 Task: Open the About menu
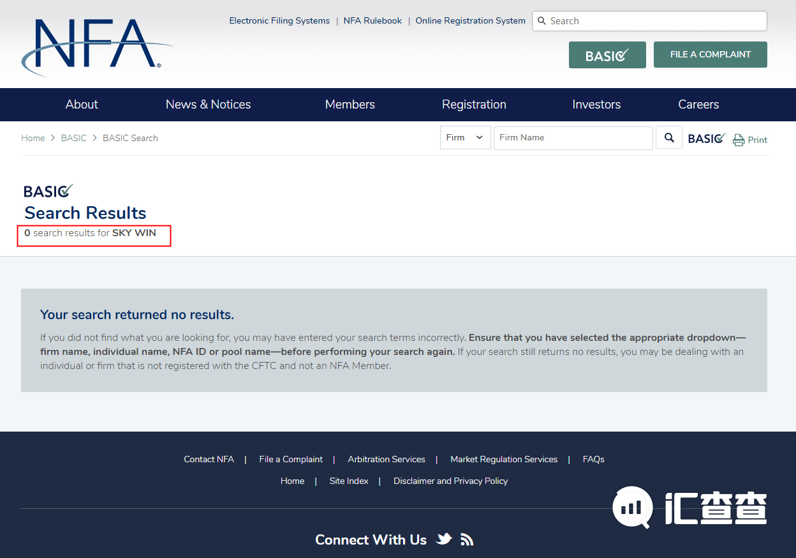tap(82, 104)
